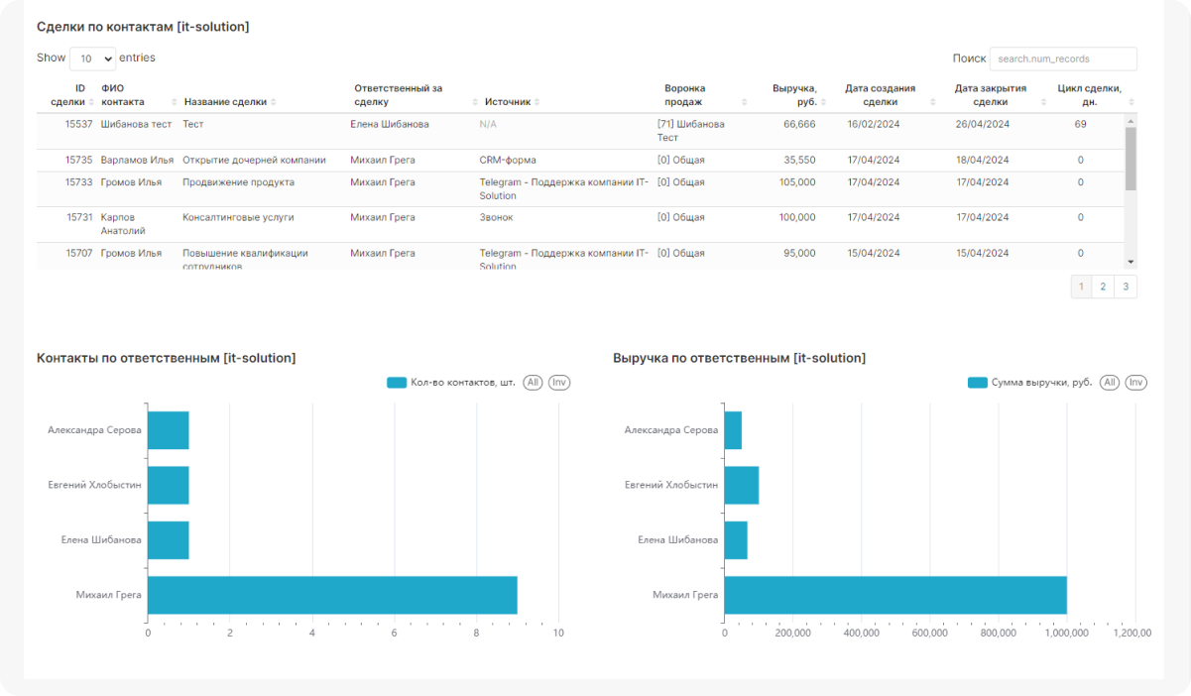The height and width of the screenshot is (696, 1191).
Task: Click Inv button in contacts chart legend
Action: [559, 383]
